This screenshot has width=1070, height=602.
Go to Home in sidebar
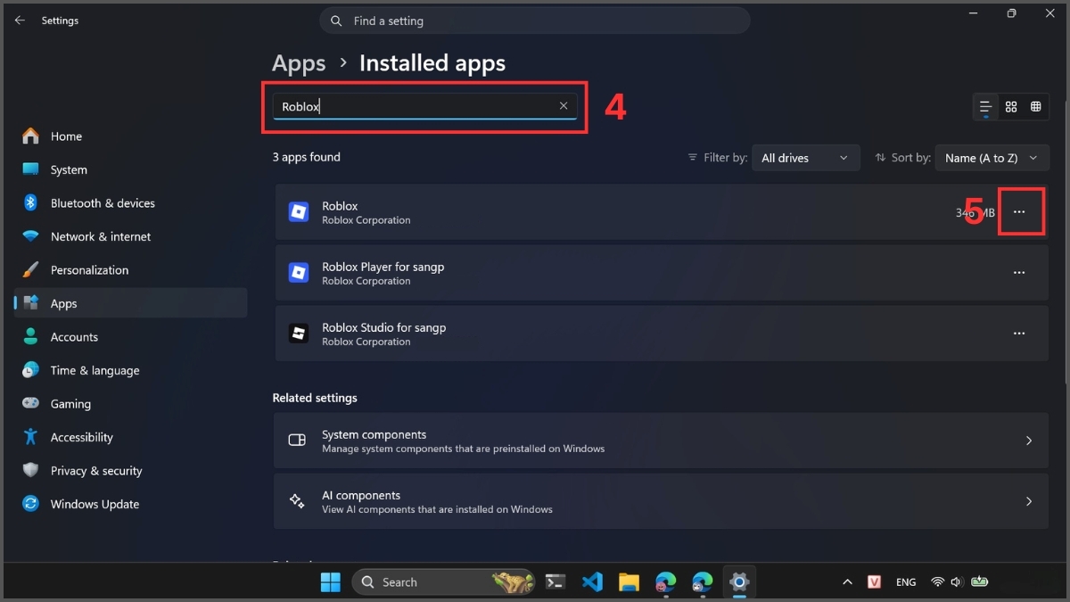130,136
